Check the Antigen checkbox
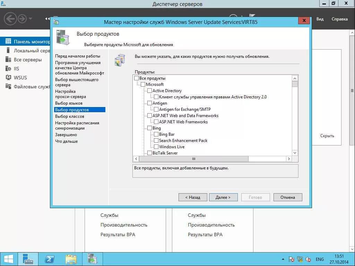355x266 pixels. click(x=149, y=103)
